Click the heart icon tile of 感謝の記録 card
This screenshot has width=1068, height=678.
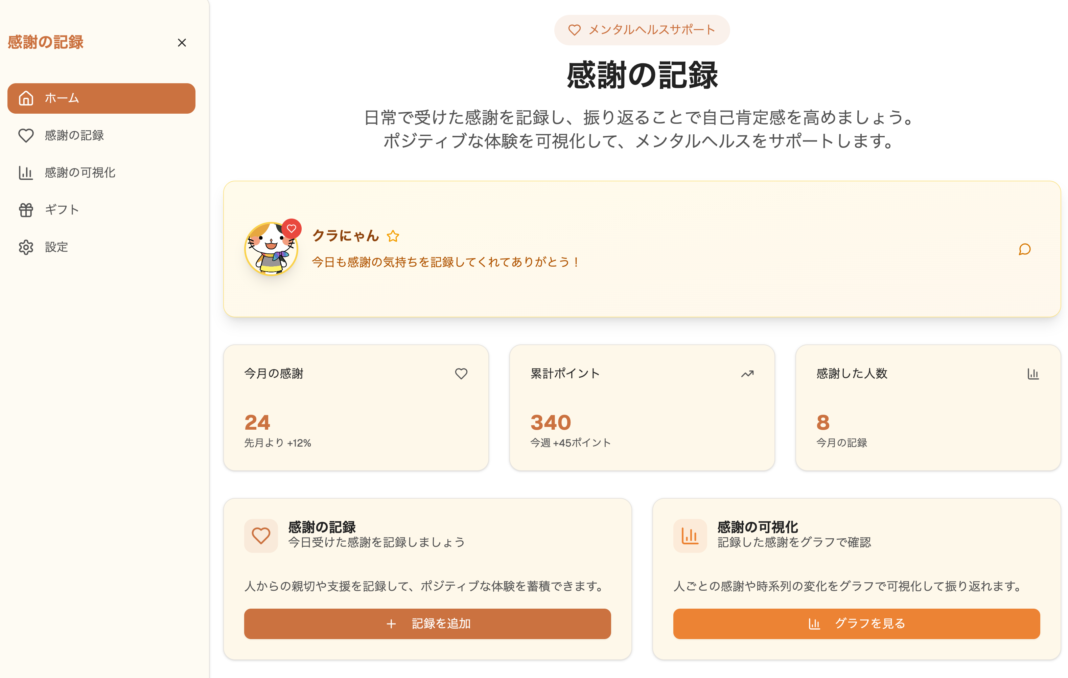(261, 536)
